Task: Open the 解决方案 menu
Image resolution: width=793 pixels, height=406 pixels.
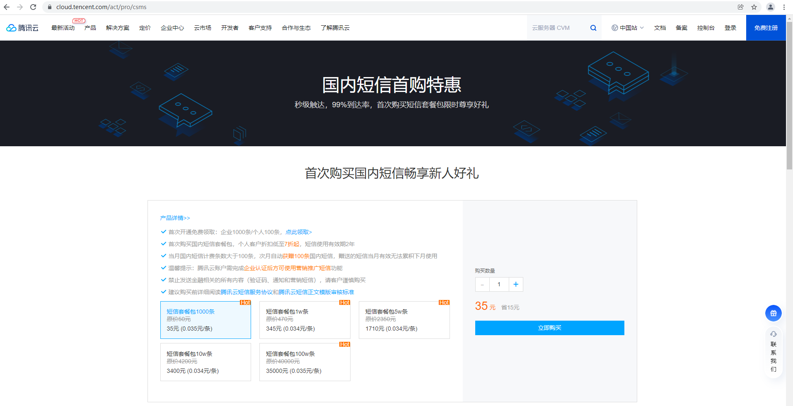Action: [x=118, y=28]
